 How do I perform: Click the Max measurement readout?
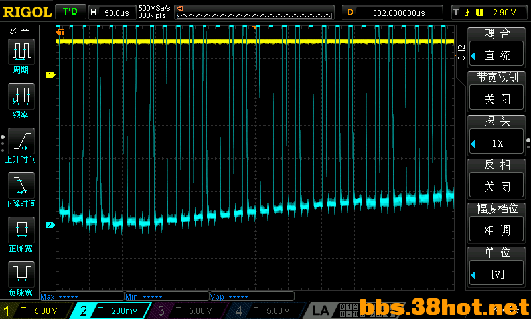tap(82, 296)
